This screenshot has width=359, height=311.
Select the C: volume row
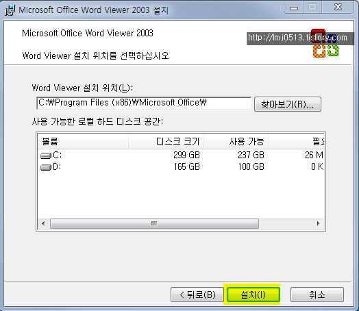point(181,155)
